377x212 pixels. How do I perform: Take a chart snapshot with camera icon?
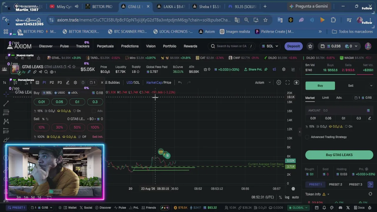point(297,82)
